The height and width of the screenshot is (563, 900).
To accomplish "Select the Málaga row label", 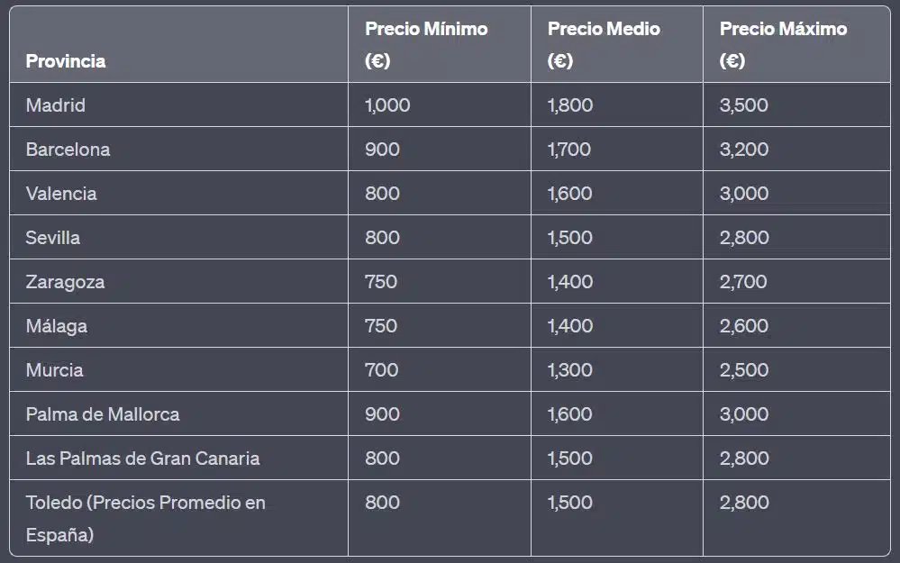I will [57, 326].
